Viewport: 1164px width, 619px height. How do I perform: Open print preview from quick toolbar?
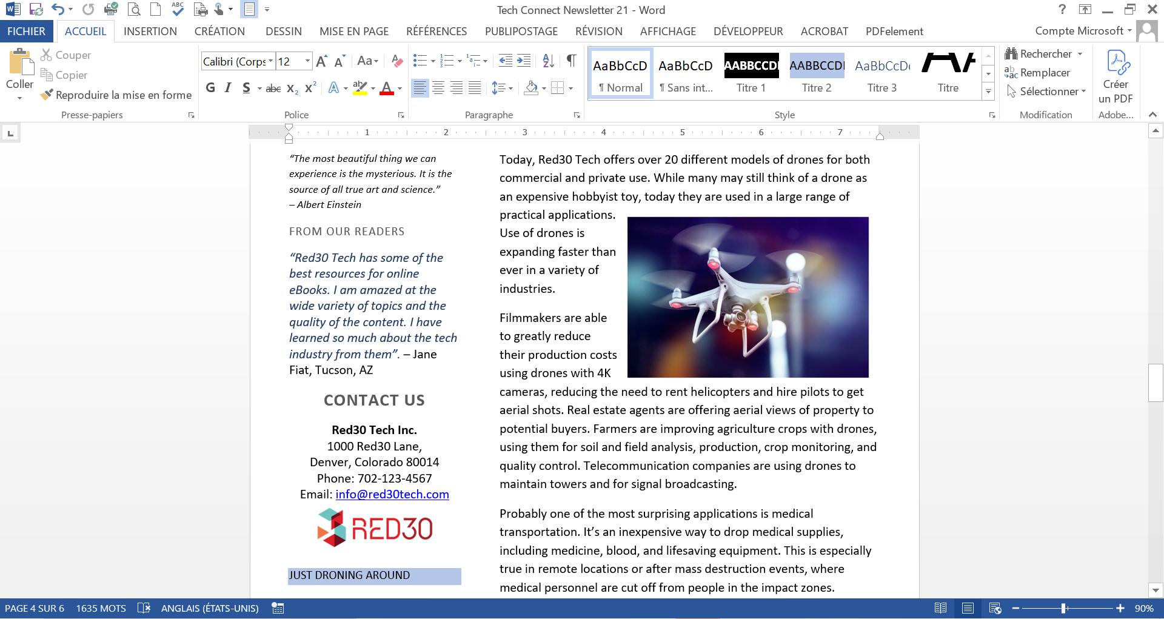pyautogui.click(x=134, y=10)
